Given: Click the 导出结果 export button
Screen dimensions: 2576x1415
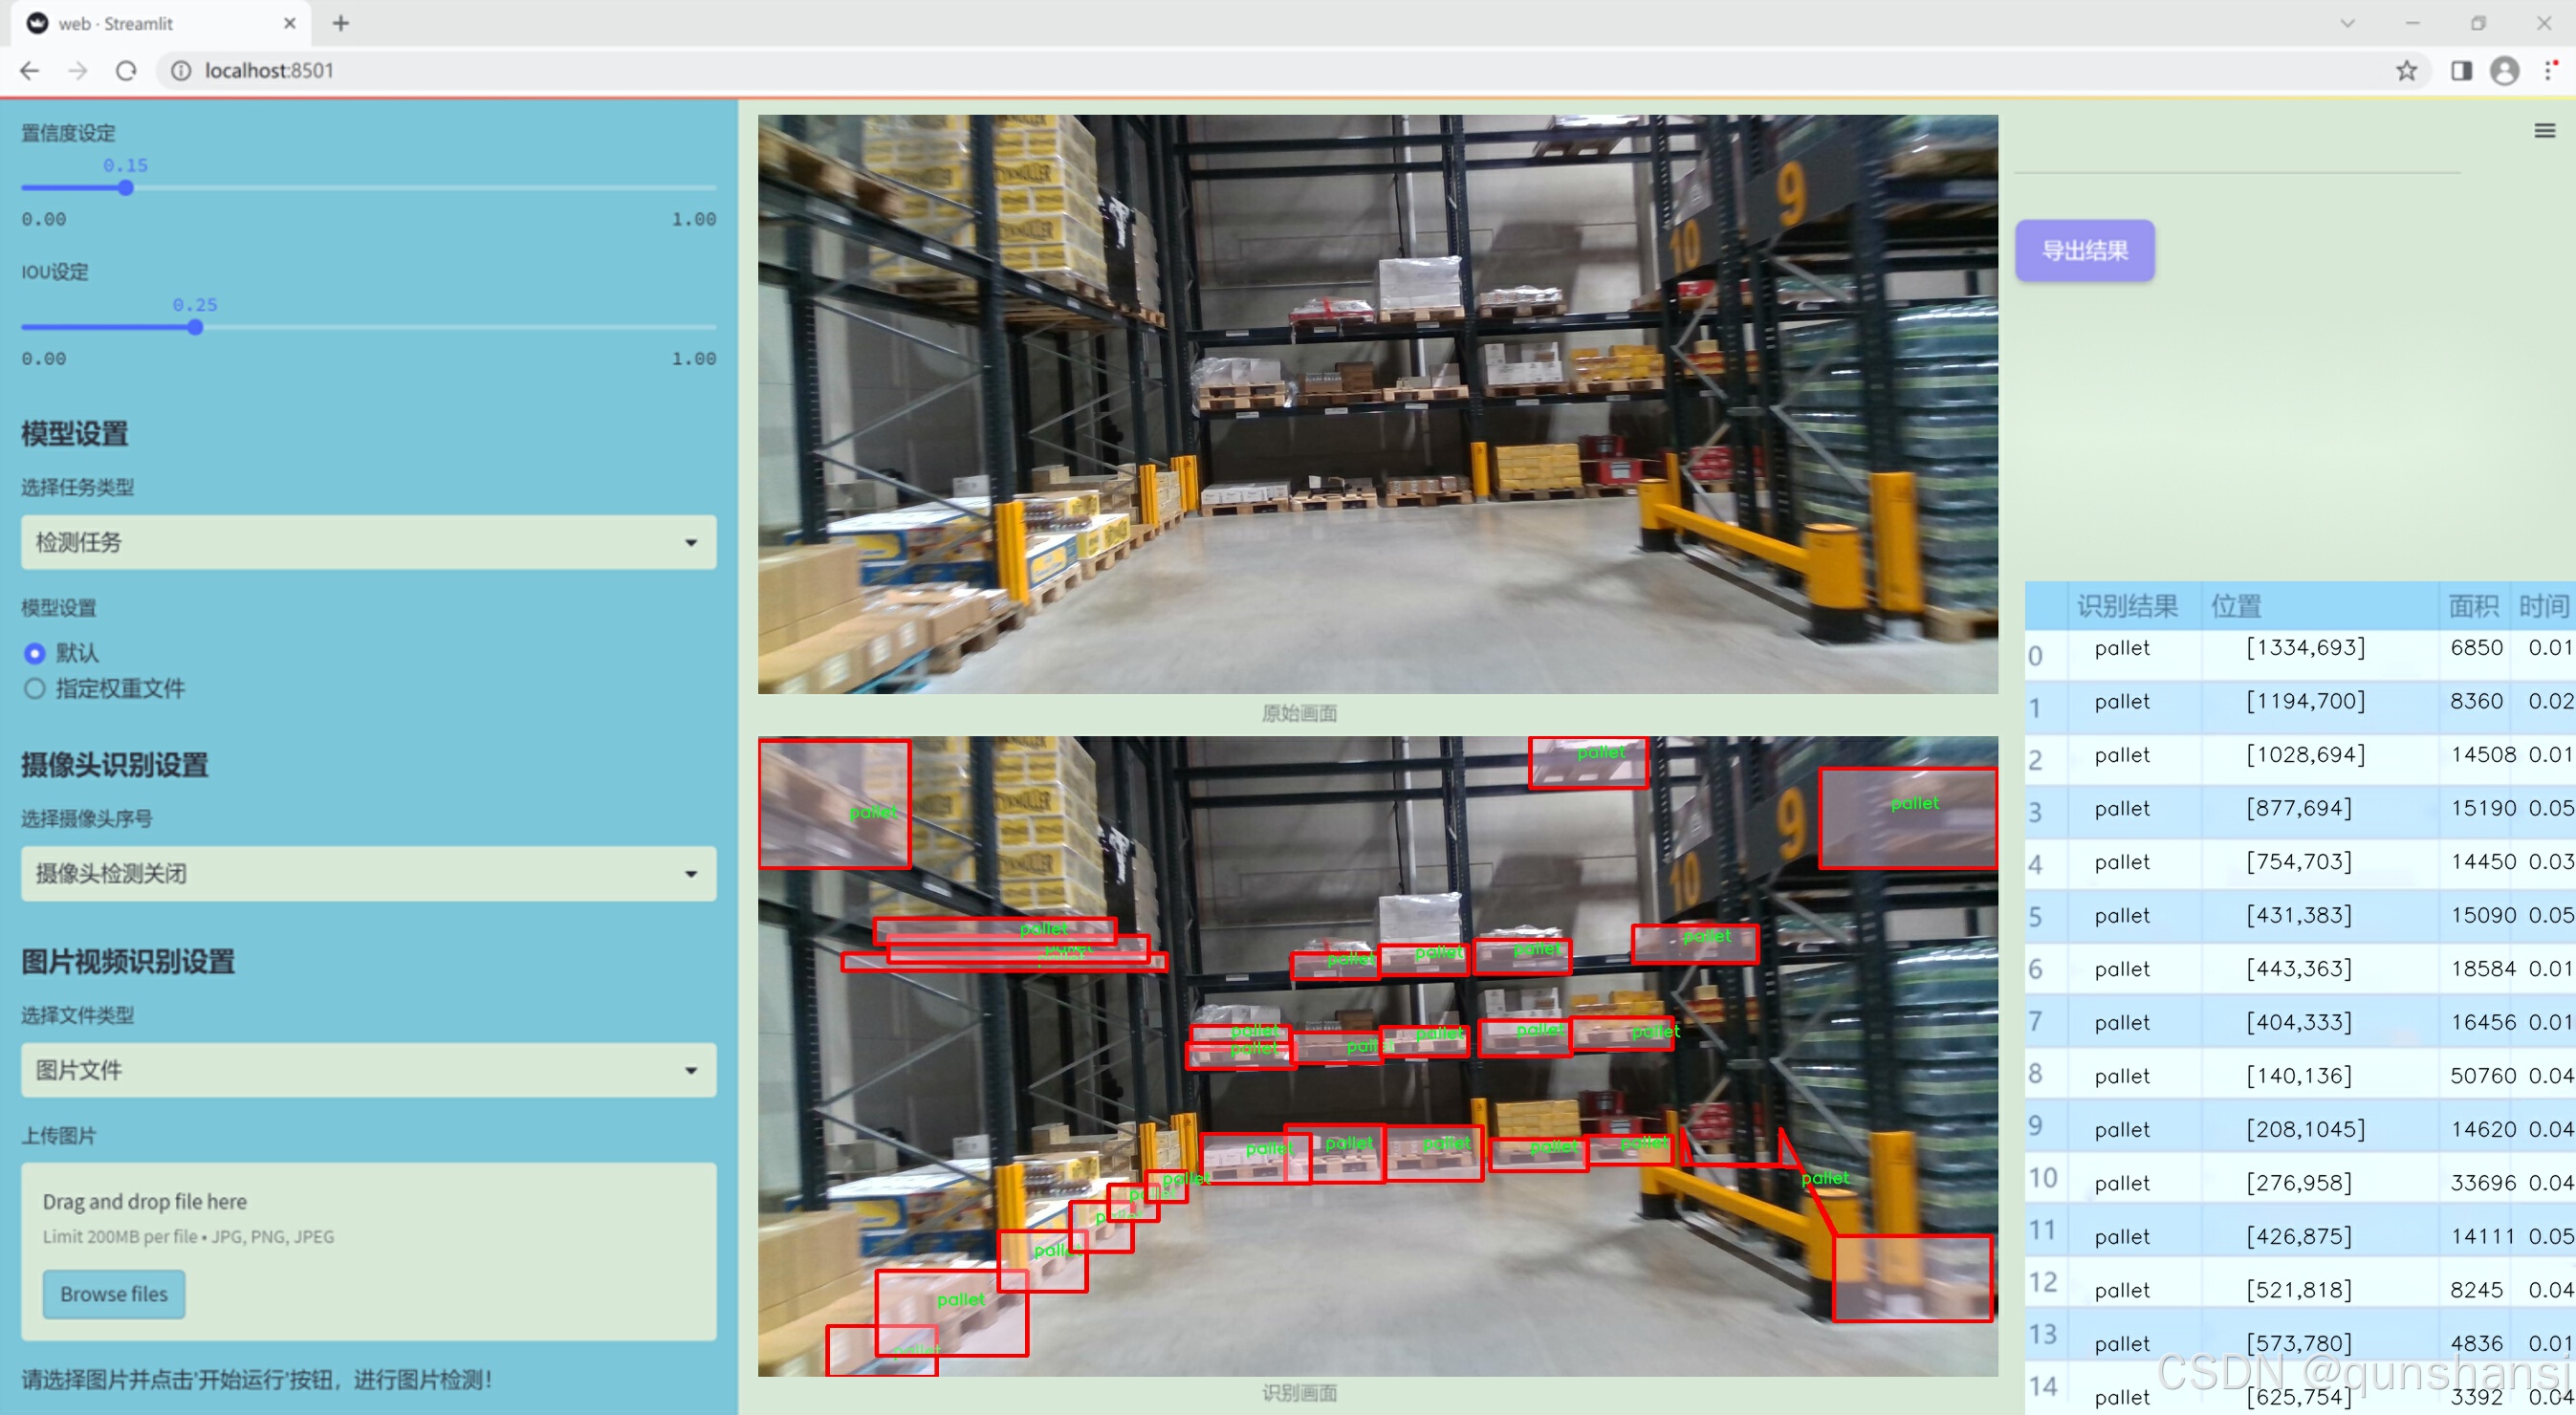Looking at the screenshot, I should point(2084,250).
